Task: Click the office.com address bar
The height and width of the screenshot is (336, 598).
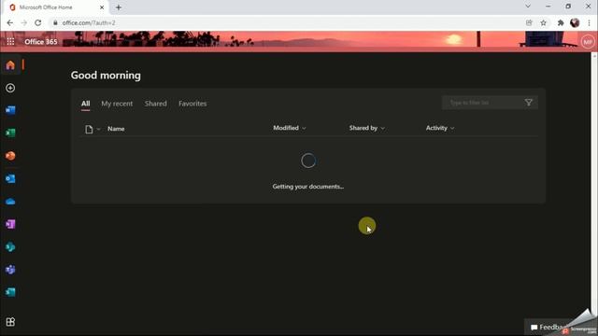Action: coord(286,22)
